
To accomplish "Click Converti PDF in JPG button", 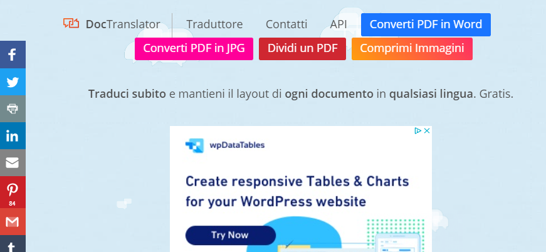I will pyautogui.click(x=194, y=49).
